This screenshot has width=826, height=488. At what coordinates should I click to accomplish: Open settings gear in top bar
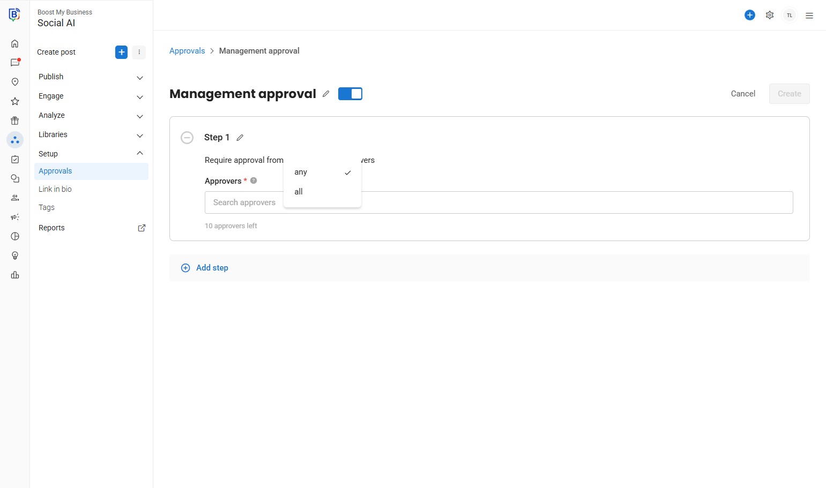tap(770, 16)
